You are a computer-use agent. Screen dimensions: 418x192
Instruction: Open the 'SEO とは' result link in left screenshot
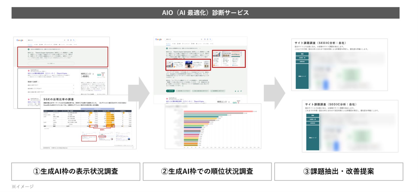pos(48,73)
